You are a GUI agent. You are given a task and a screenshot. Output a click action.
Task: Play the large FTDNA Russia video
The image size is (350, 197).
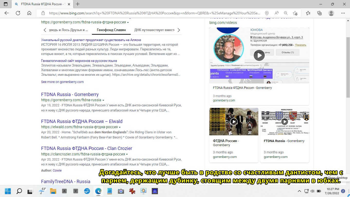(259, 55)
